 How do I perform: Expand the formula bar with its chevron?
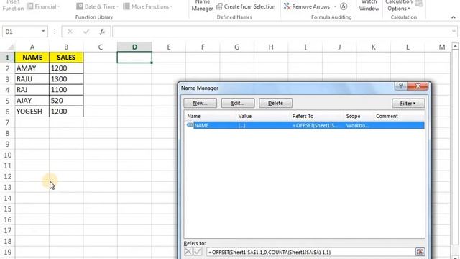point(454,31)
